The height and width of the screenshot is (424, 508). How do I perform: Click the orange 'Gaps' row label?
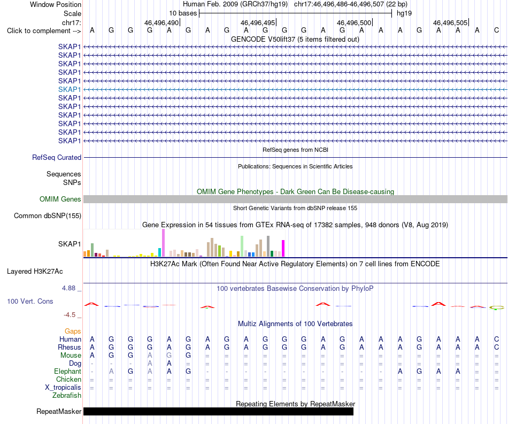(x=73, y=331)
